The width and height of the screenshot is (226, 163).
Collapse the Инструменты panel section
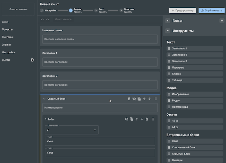pyautogui.click(x=168, y=31)
